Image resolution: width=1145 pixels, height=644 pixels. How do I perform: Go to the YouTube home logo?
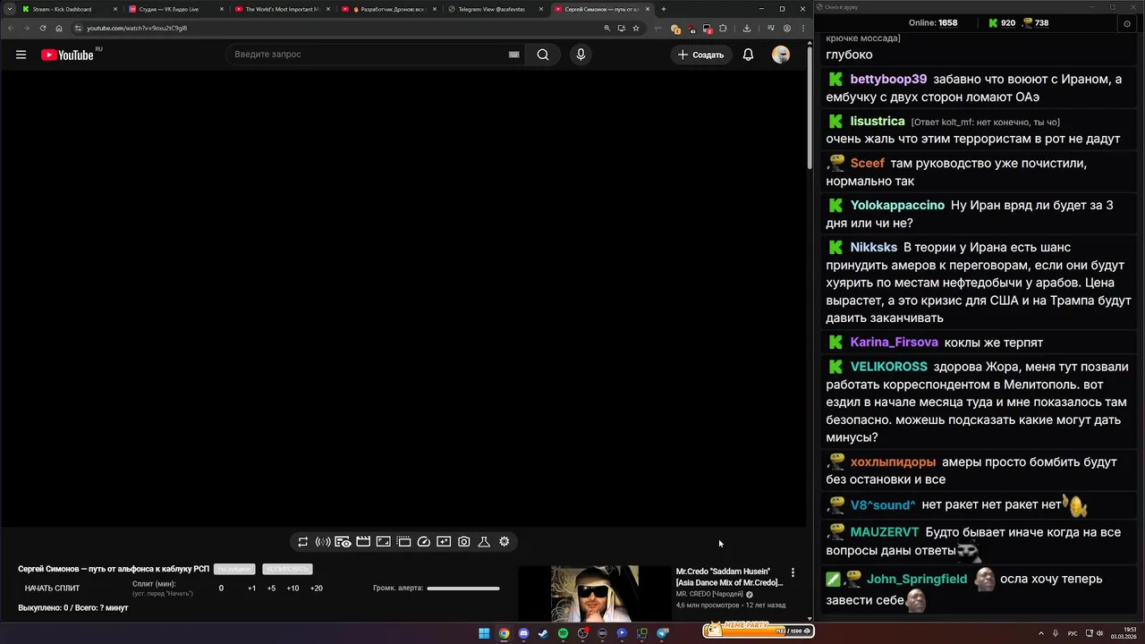[67, 55]
